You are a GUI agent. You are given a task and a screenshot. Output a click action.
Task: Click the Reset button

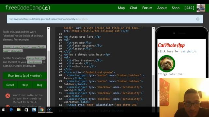tap(10, 85)
